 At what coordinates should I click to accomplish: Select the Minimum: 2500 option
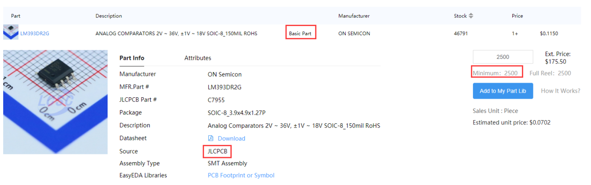495,73
